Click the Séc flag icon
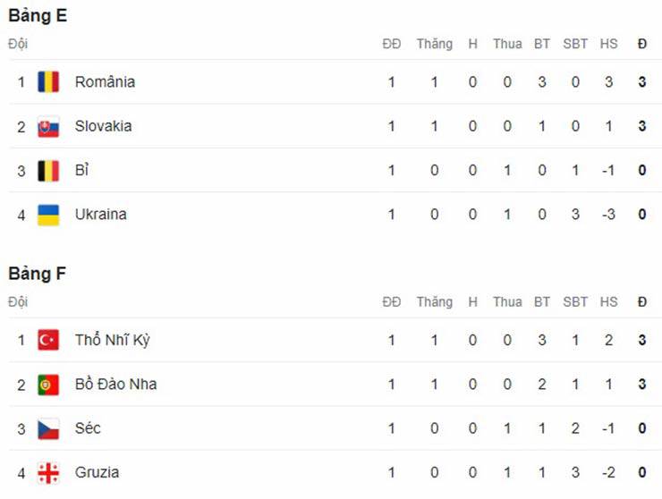 click(x=48, y=429)
